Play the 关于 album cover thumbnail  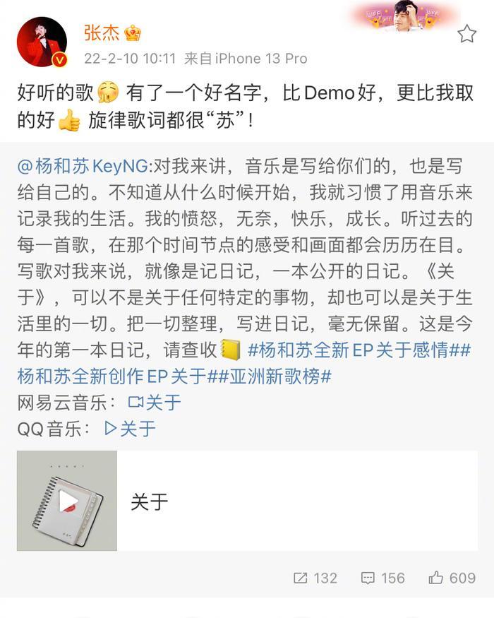coord(67,501)
